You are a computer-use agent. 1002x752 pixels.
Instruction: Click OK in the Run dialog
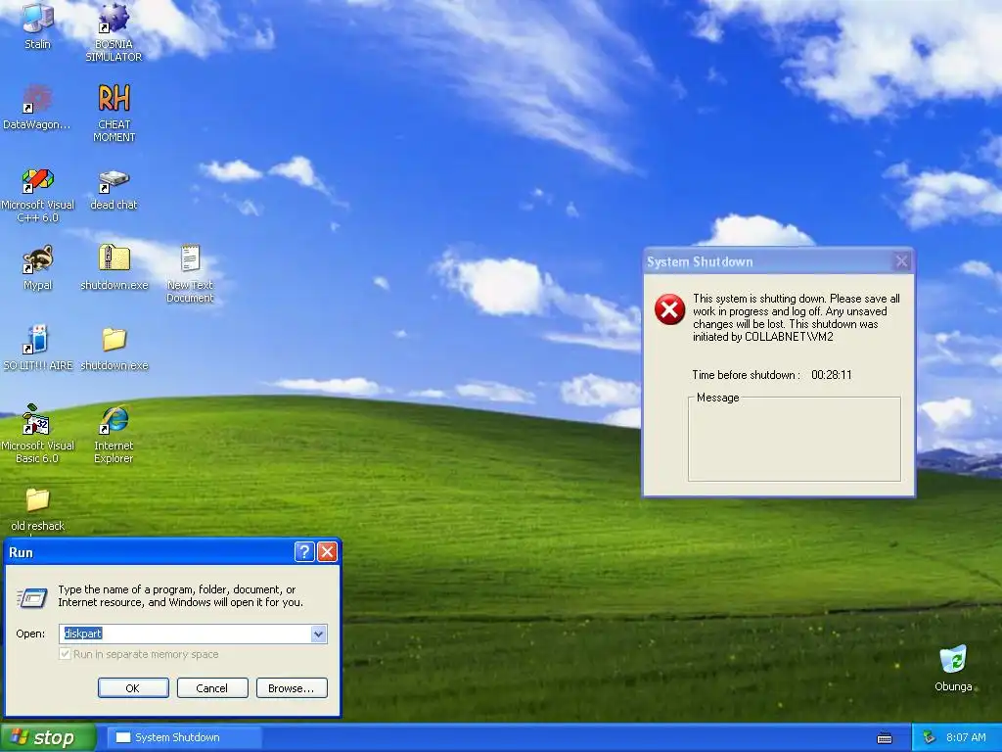click(133, 688)
